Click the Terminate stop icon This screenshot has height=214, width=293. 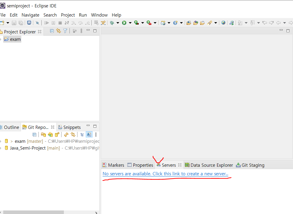[x=60, y=23]
